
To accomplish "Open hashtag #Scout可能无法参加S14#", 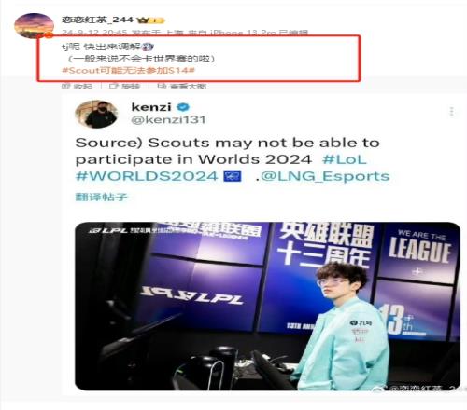I will click(128, 70).
